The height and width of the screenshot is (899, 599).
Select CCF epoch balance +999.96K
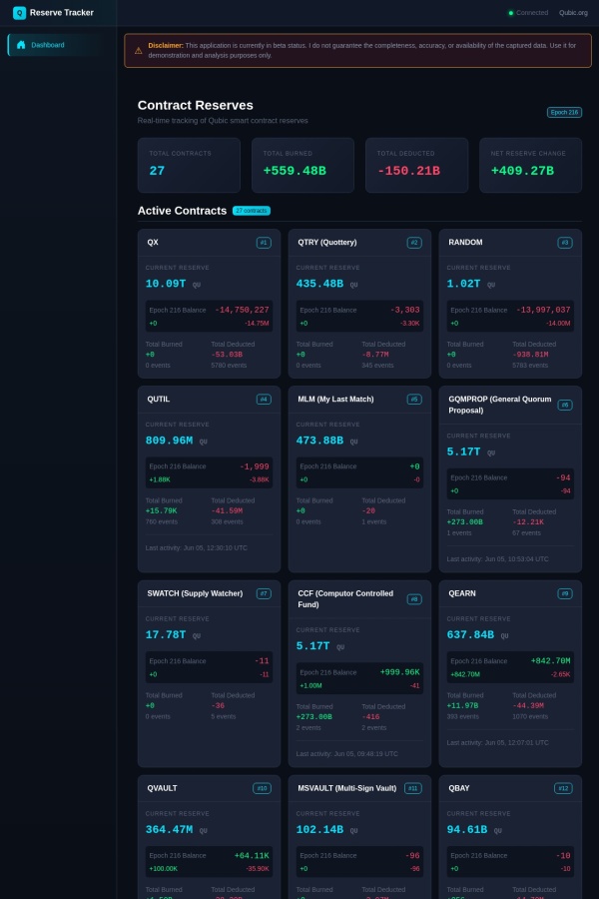(400, 672)
